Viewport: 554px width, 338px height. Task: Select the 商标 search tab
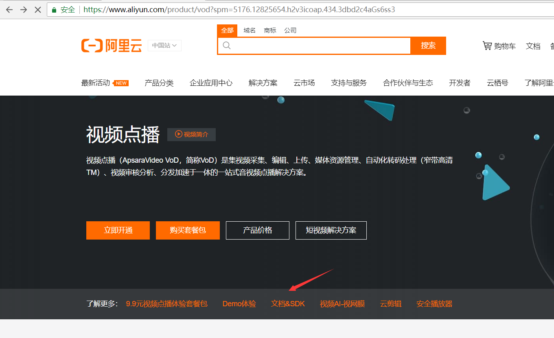click(270, 31)
